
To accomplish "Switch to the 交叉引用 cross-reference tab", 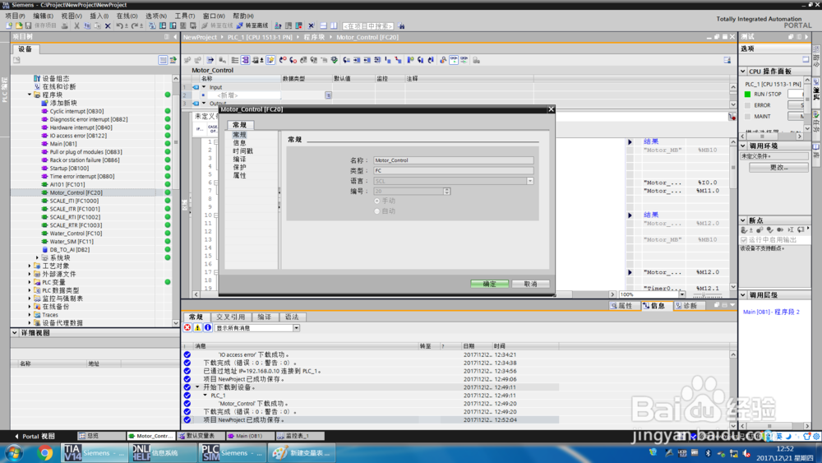I will coord(231,317).
